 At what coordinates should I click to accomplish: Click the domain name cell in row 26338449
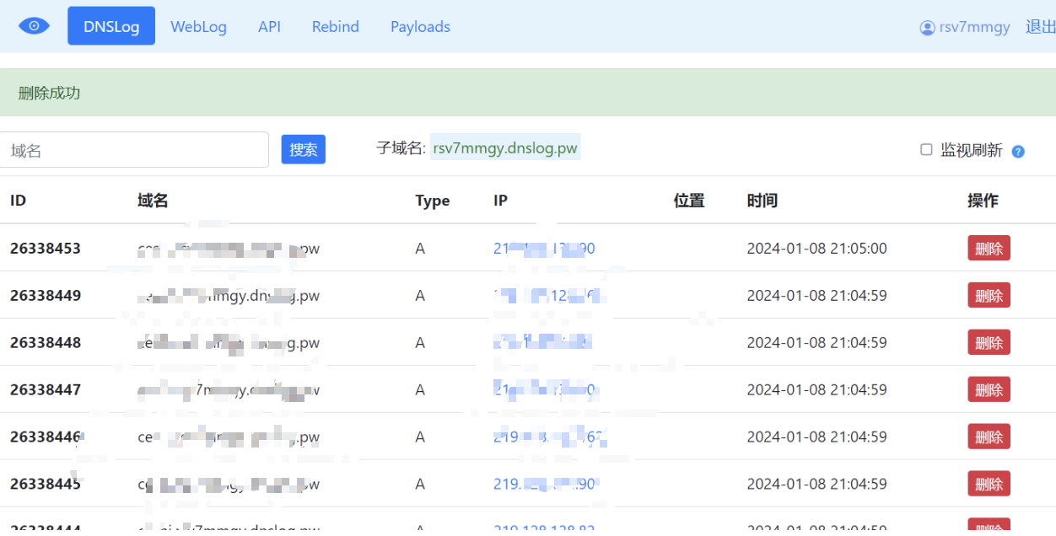point(229,296)
